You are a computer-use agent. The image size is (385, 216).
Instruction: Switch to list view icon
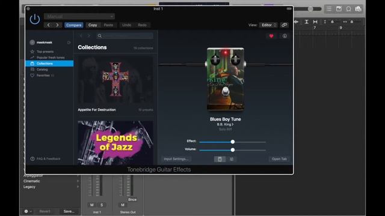[x=232, y=159]
